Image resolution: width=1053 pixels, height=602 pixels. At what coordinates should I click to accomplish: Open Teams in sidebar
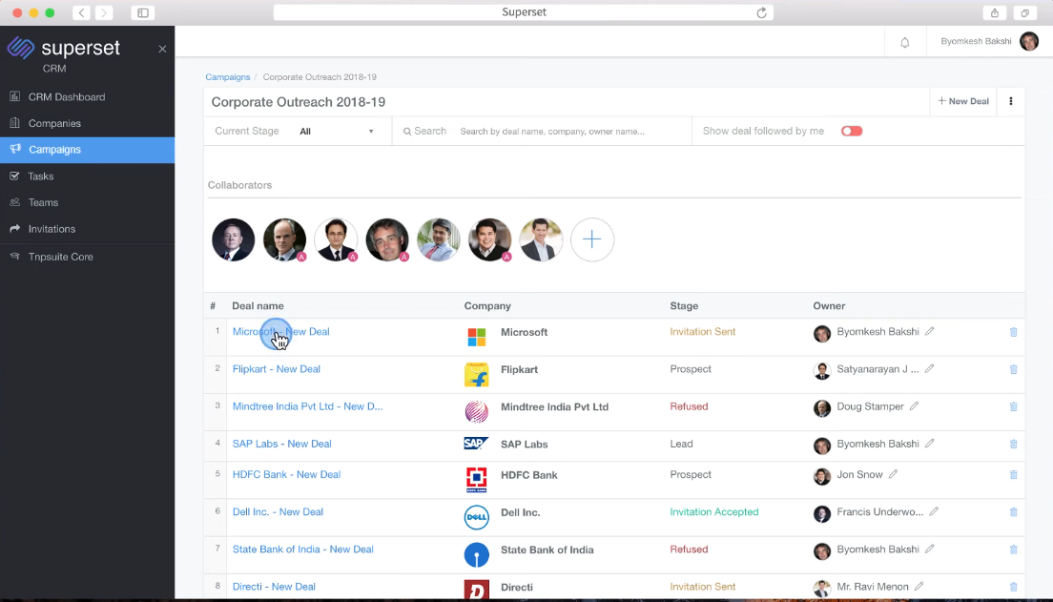click(88, 203)
